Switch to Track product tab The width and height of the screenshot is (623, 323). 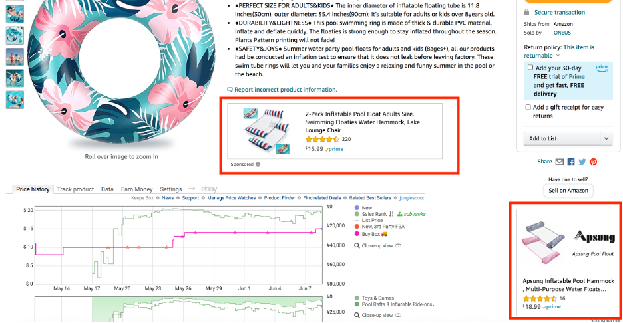75,189
